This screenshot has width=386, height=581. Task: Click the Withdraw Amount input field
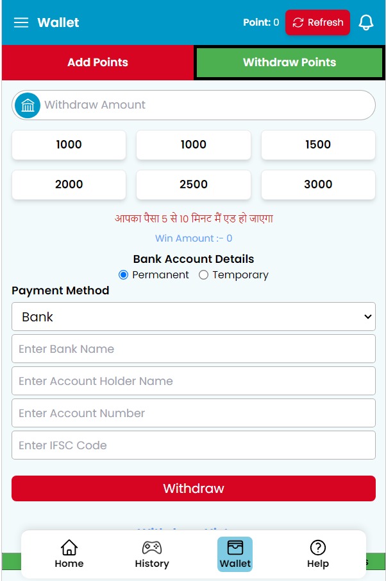pyautogui.click(x=205, y=105)
